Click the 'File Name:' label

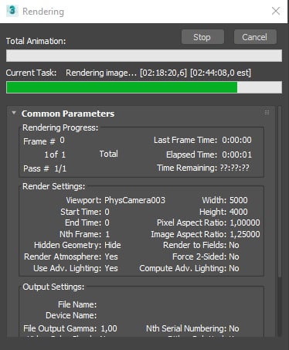(77, 304)
